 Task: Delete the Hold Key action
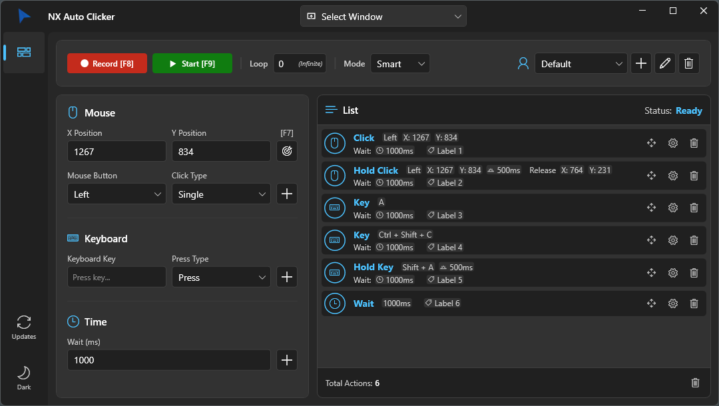pyautogui.click(x=694, y=273)
